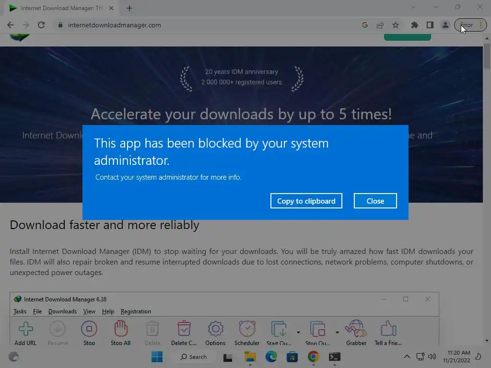Click the Error update button in Chrome
This screenshot has width=491, height=368.
[x=470, y=25]
